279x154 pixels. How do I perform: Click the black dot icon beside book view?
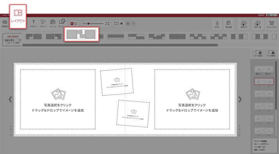(x=121, y=24)
